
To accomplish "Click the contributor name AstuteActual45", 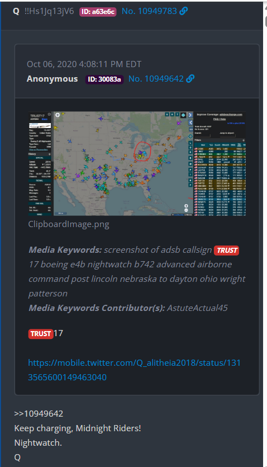I will (197, 308).
